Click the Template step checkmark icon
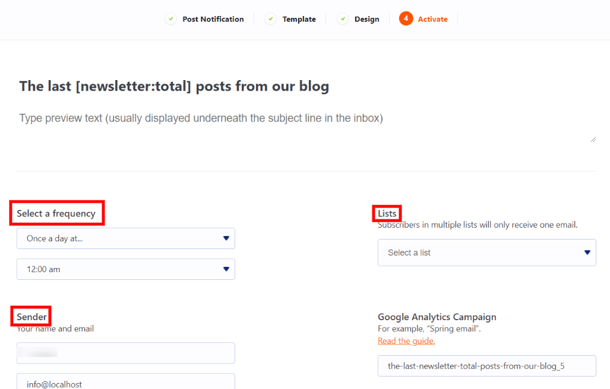 click(x=271, y=18)
